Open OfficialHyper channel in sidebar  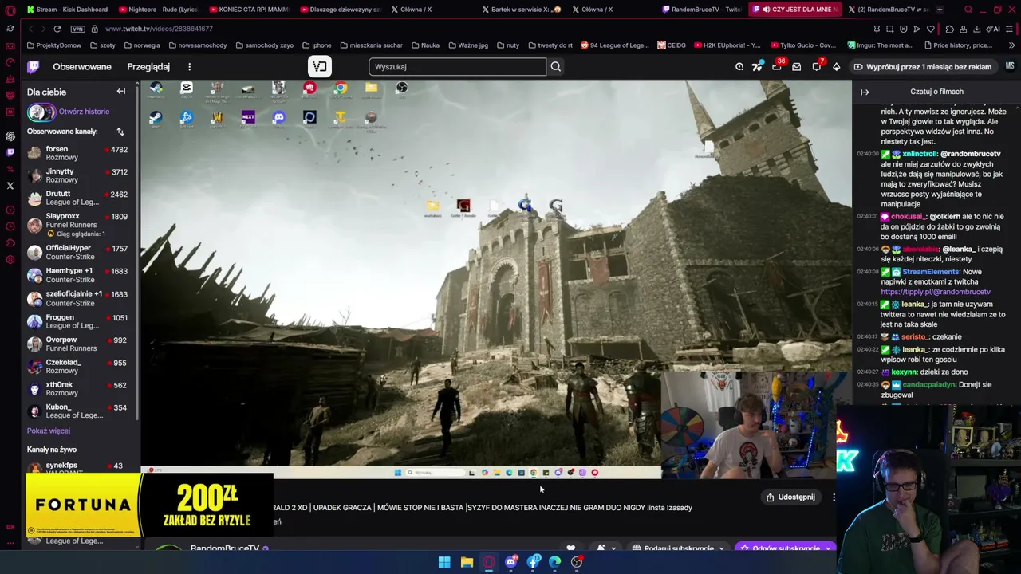tap(77, 252)
